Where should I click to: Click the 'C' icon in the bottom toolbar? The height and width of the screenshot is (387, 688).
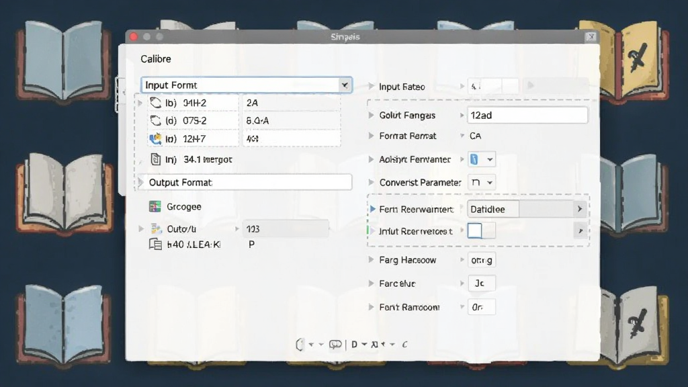point(404,345)
